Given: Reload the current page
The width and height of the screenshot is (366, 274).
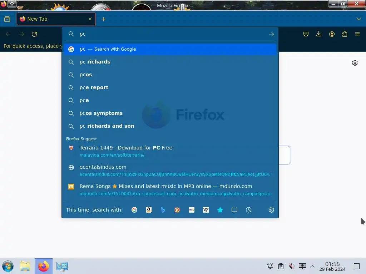Looking at the screenshot, I should pos(34,34).
